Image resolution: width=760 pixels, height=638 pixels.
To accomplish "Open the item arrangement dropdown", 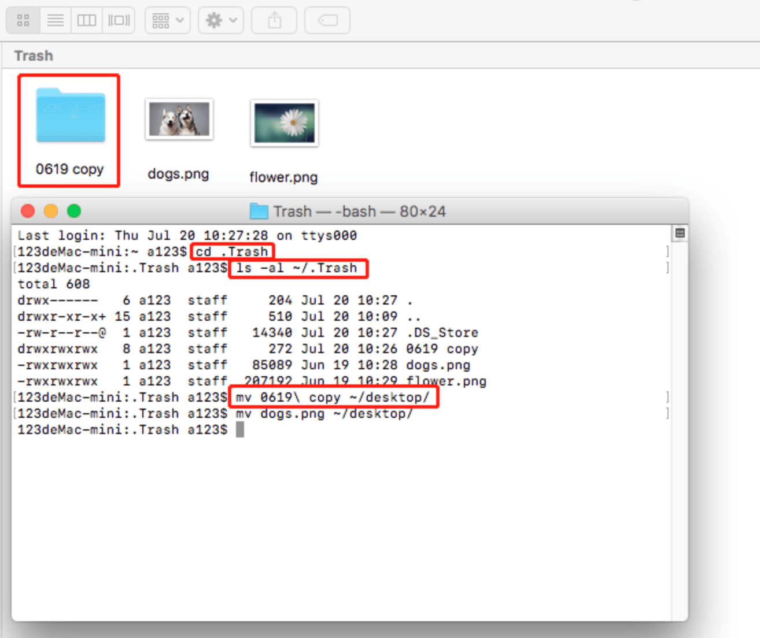I will click(167, 20).
